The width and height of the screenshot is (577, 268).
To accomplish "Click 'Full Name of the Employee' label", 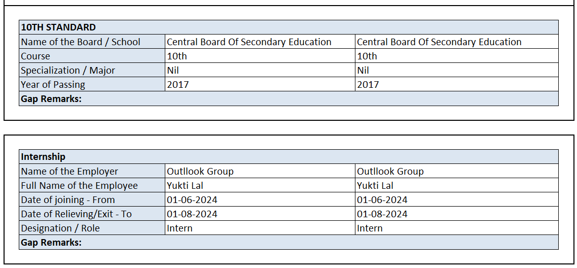I will click(x=79, y=186).
